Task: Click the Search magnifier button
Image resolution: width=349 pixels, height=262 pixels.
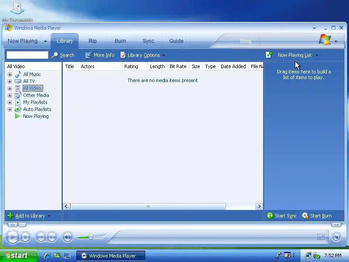Action: (63, 55)
